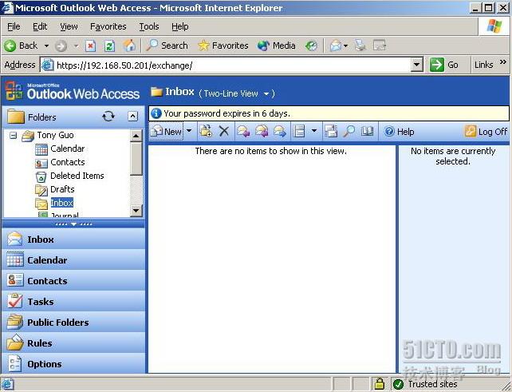Open Contacts in folder tree
Image resolution: width=512 pixels, height=392 pixels.
click(68, 162)
